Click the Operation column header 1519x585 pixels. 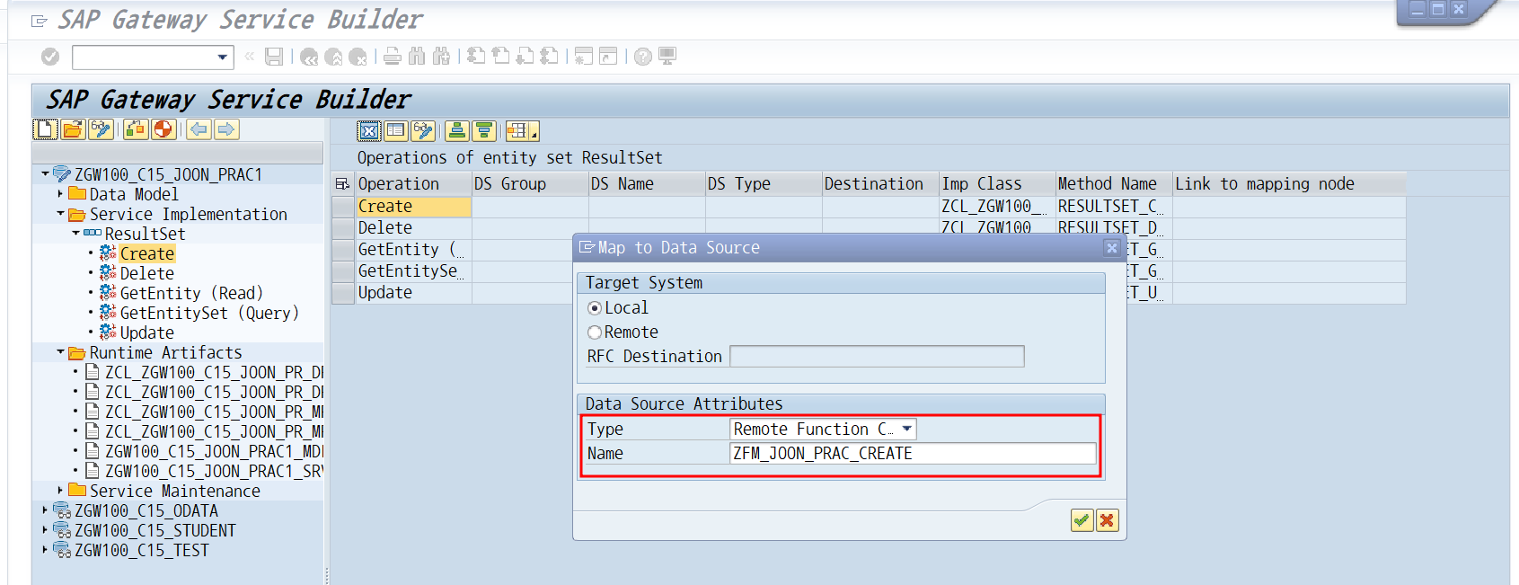(x=413, y=183)
